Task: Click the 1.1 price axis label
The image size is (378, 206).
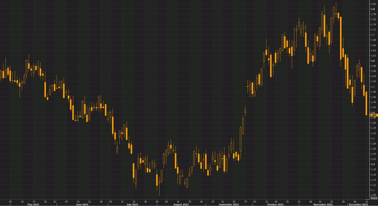Action: point(373,190)
